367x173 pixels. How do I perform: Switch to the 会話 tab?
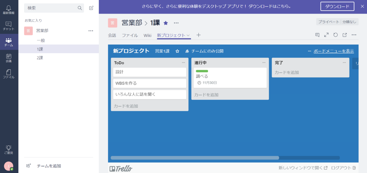click(112, 35)
